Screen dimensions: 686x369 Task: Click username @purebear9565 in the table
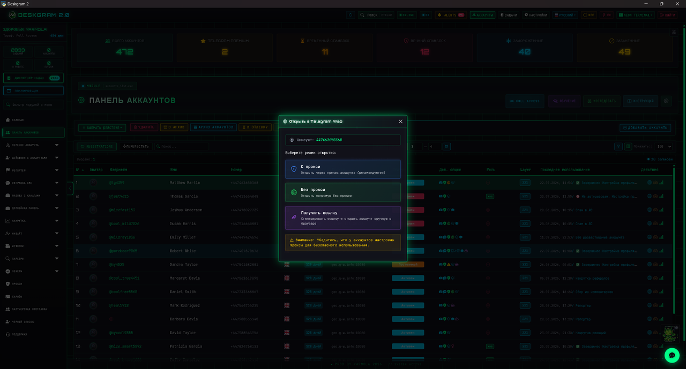[x=123, y=251]
